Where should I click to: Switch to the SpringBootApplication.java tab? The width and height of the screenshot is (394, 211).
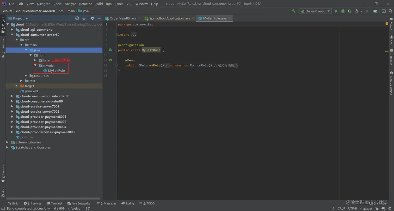pyautogui.click(x=169, y=18)
